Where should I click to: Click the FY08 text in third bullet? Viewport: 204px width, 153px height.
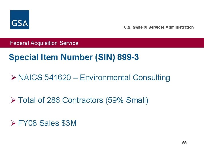pos(27,123)
